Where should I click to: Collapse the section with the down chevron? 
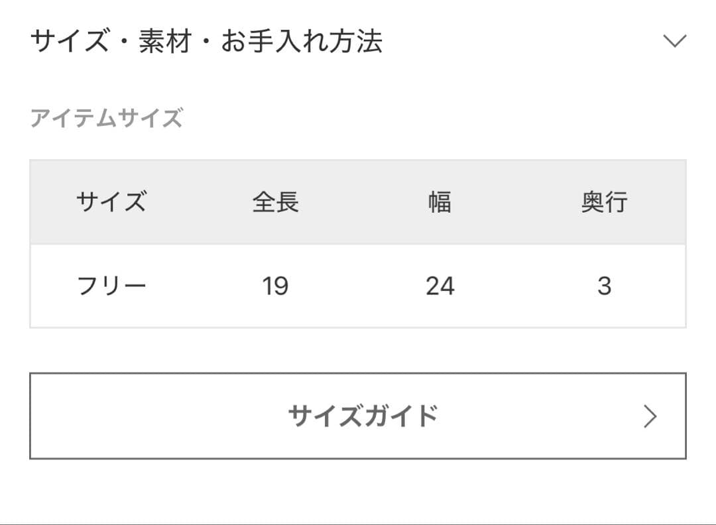pos(675,41)
